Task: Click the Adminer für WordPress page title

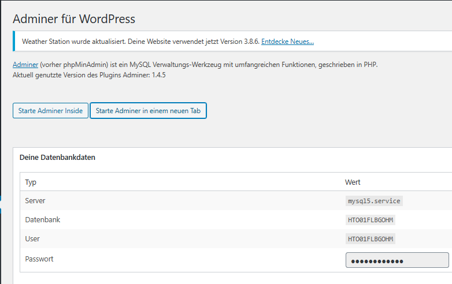Action: [74, 19]
